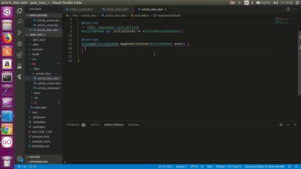The height and width of the screenshot is (169, 301).
Task: Open the Source Control view
Action: 19,33
